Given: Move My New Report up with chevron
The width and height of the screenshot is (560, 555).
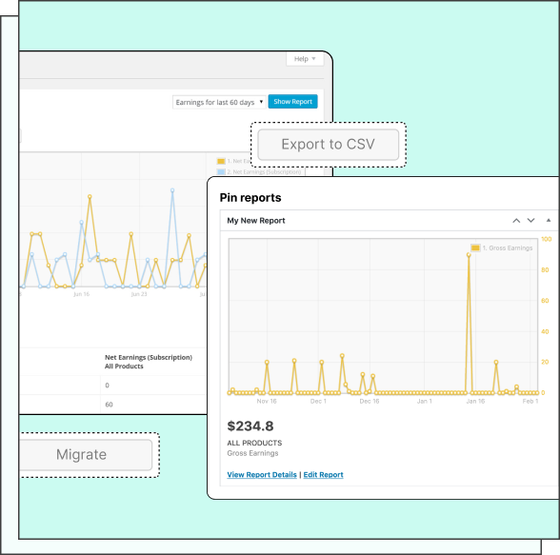Looking at the screenshot, I should pyautogui.click(x=516, y=221).
